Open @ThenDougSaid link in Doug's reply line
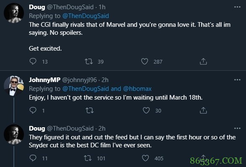This screenshot has height=167, width=246. coord(86,16)
